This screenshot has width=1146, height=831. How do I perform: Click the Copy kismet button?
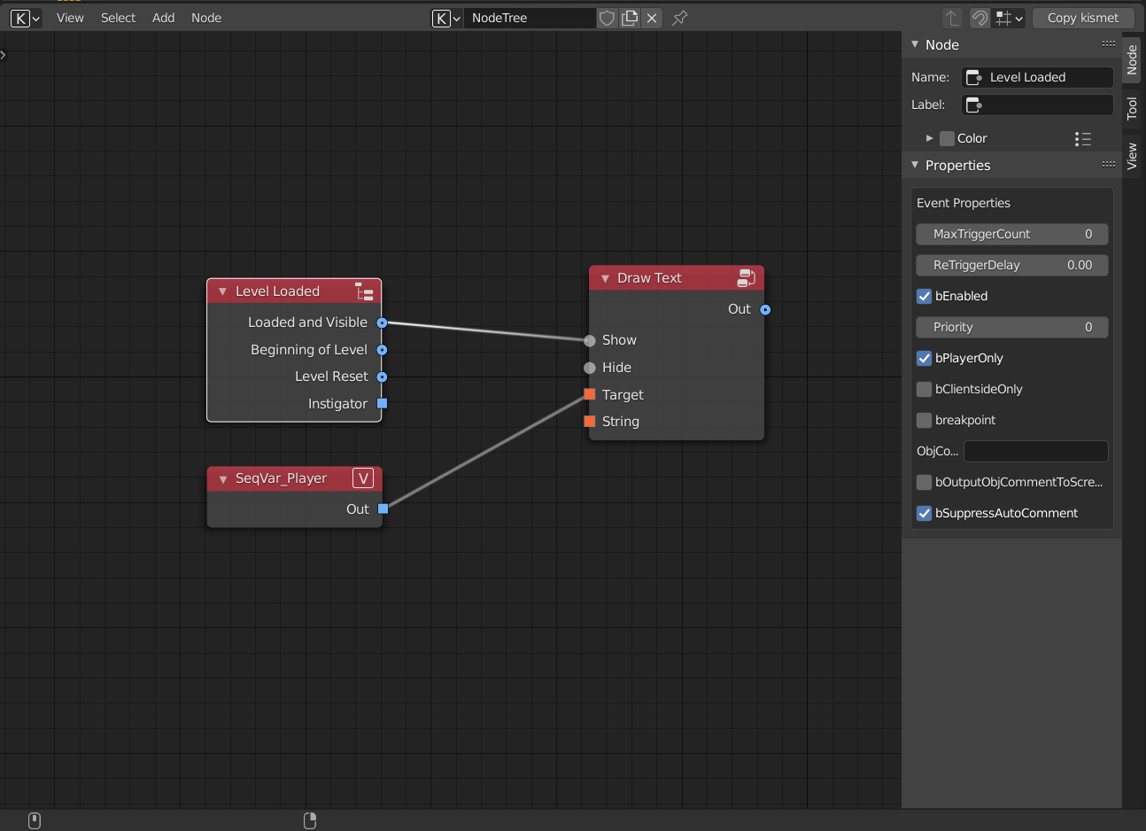point(1082,18)
